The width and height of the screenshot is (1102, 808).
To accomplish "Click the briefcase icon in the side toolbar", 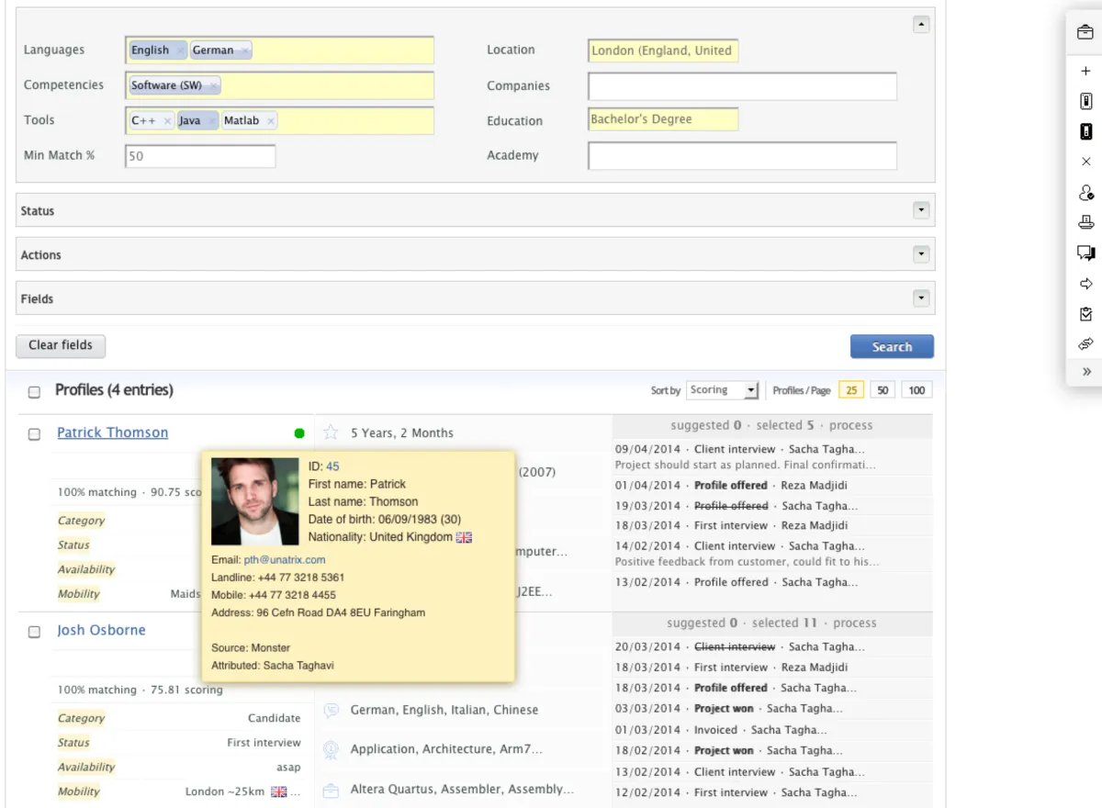I will click(x=1085, y=33).
